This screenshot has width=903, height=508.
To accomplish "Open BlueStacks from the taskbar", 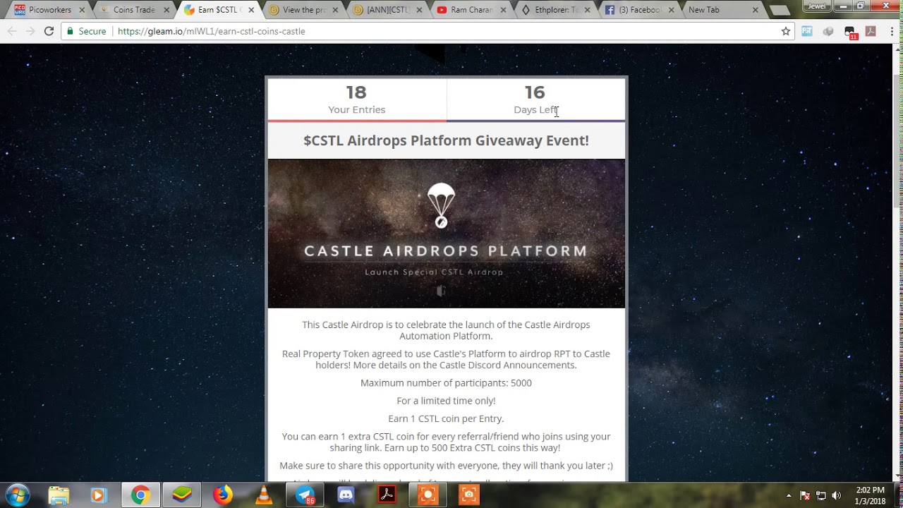I will [x=182, y=495].
